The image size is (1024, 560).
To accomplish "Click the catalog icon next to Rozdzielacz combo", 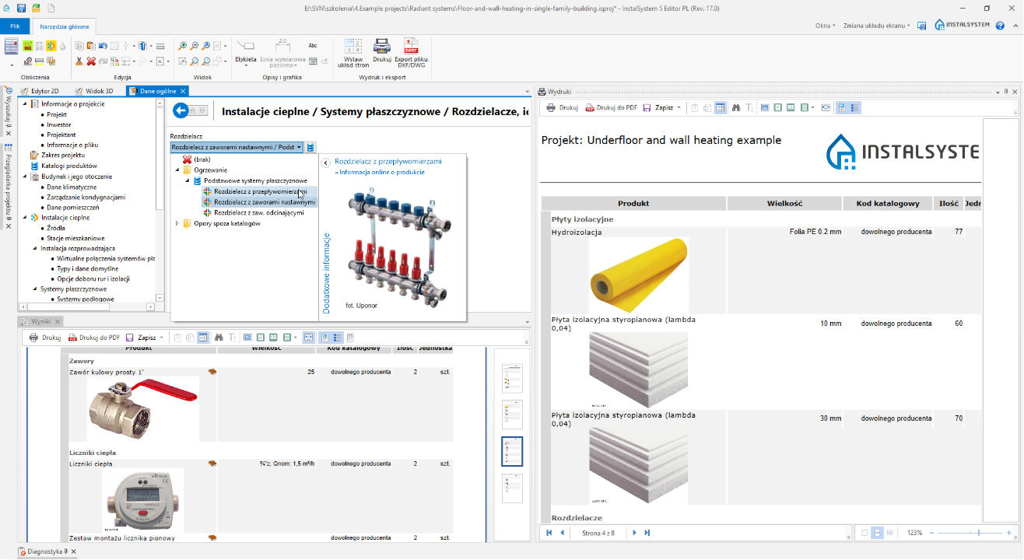I will [310, 147].
